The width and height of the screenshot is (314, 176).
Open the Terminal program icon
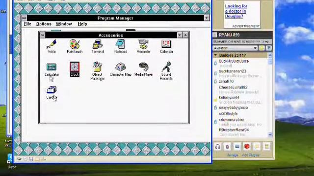click(98, 46)
